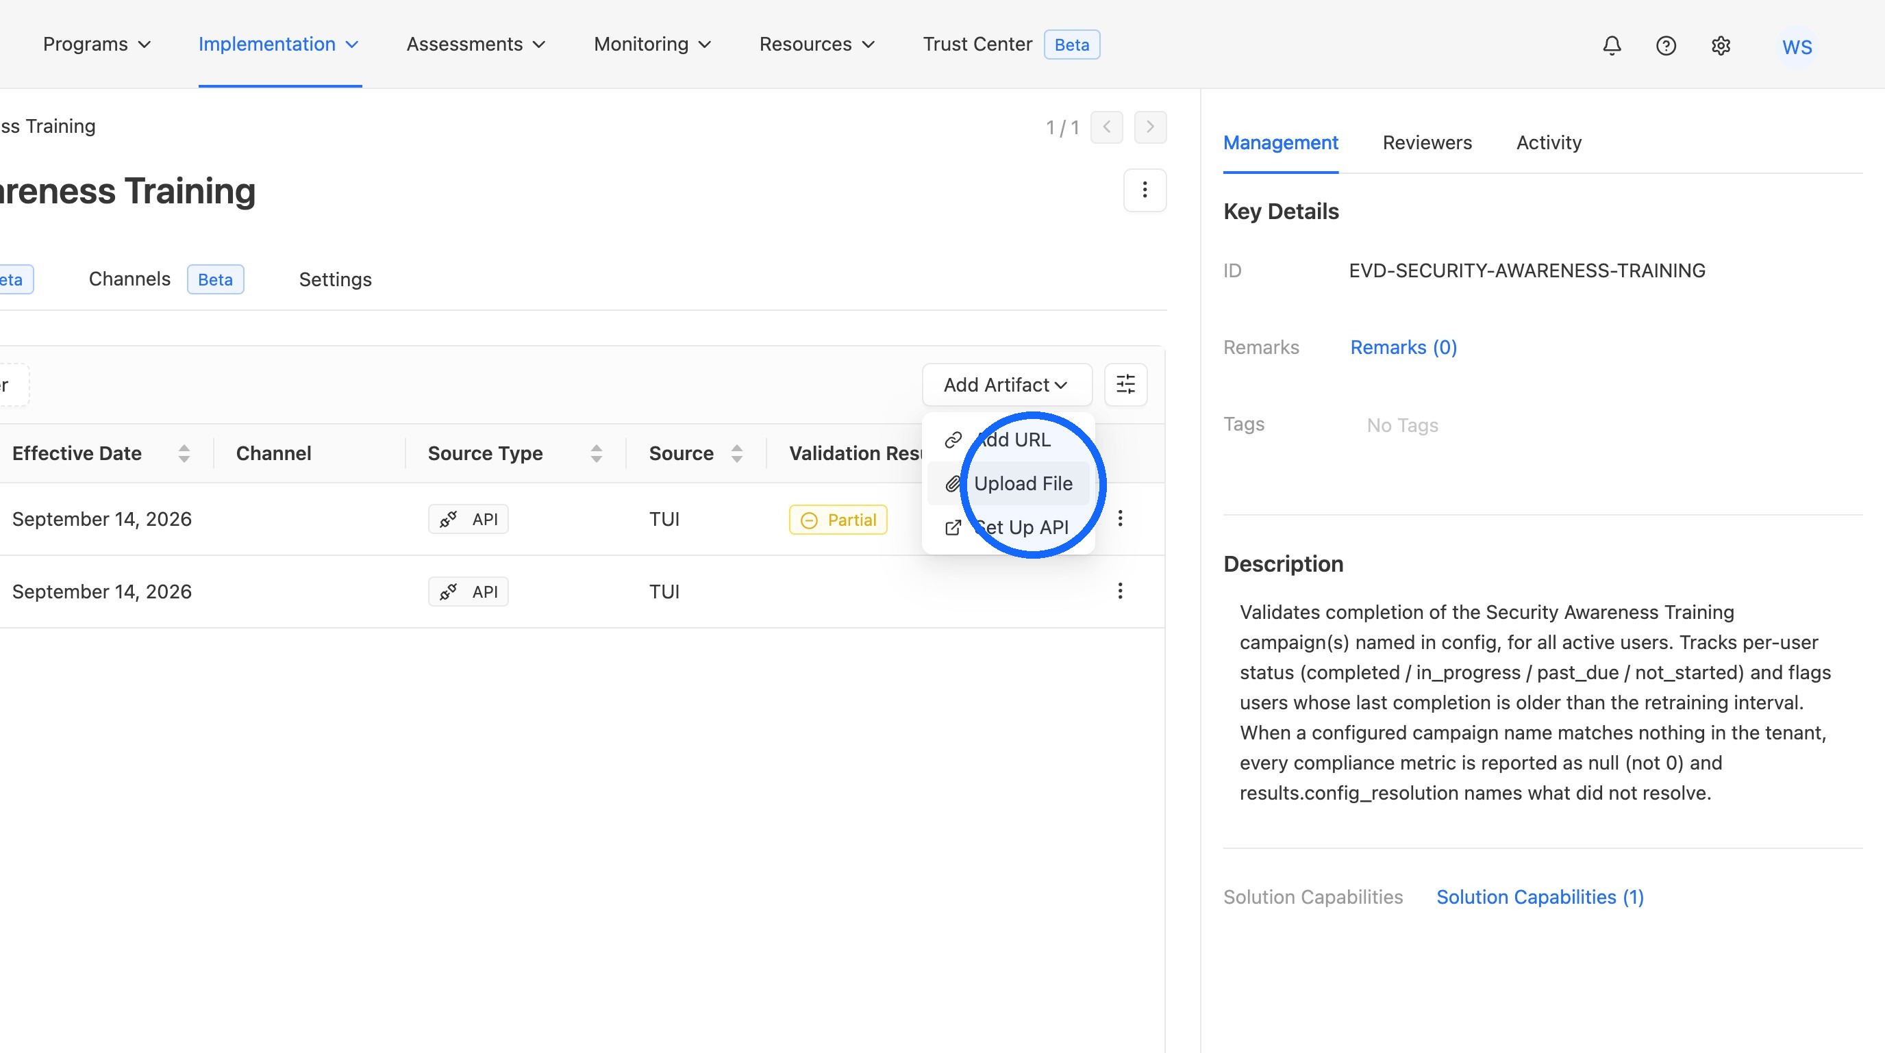The height and width of the screenshot is (1053, 1885).
Task: Toggle the Add Artifact dropdown
Action: point(1007,385)
